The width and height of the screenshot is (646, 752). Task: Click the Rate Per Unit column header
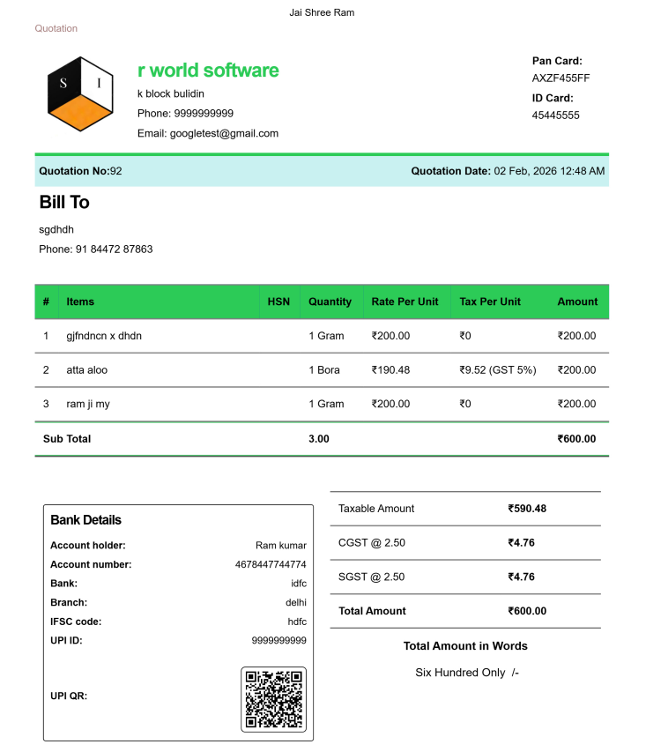(405, 302)
